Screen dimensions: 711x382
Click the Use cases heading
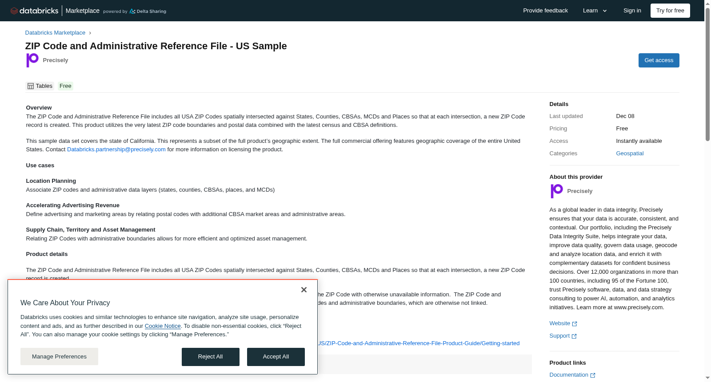40,165
